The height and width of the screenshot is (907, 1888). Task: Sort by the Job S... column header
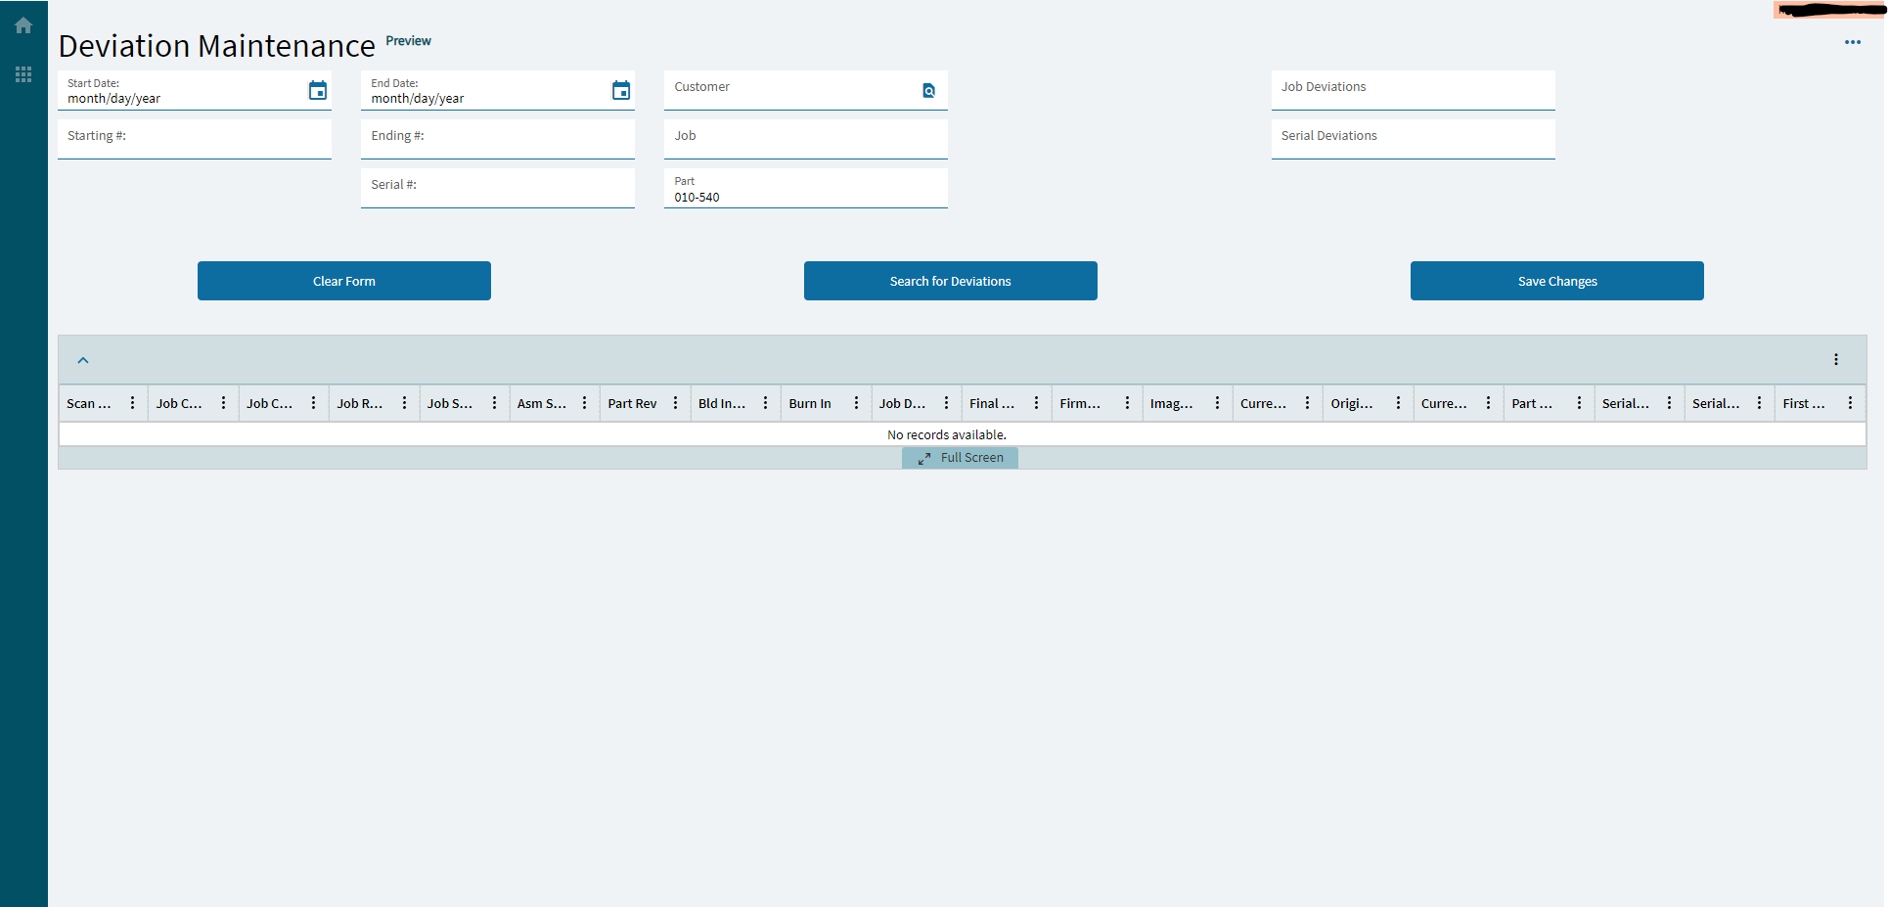pos(450,403)
